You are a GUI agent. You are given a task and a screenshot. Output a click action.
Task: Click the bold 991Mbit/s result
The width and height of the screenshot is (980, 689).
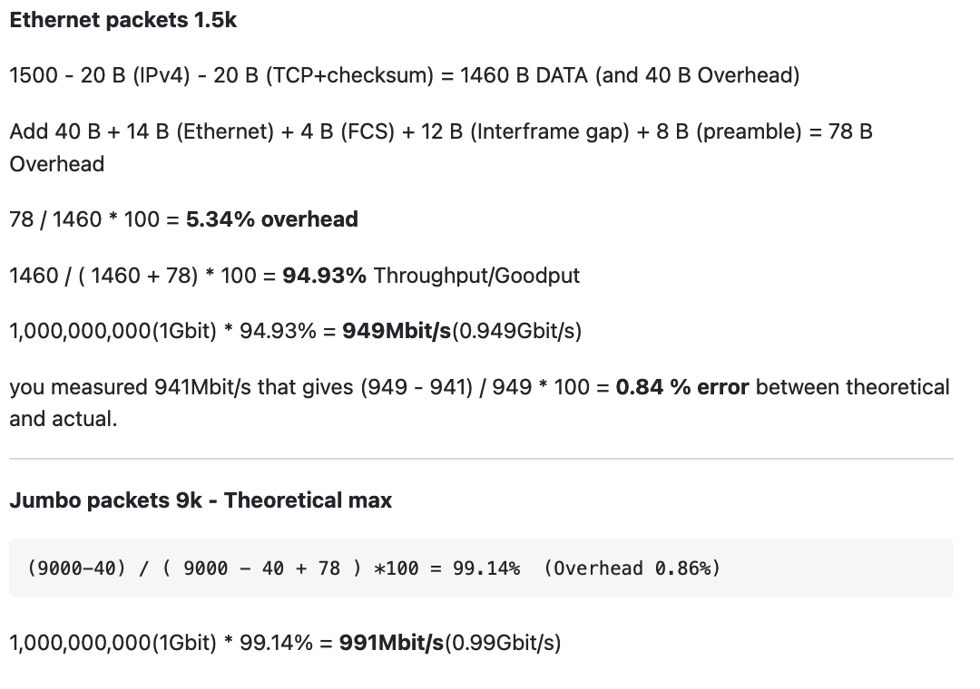coord(391,643)
